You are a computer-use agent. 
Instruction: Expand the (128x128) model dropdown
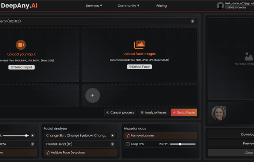pos(192,21)
